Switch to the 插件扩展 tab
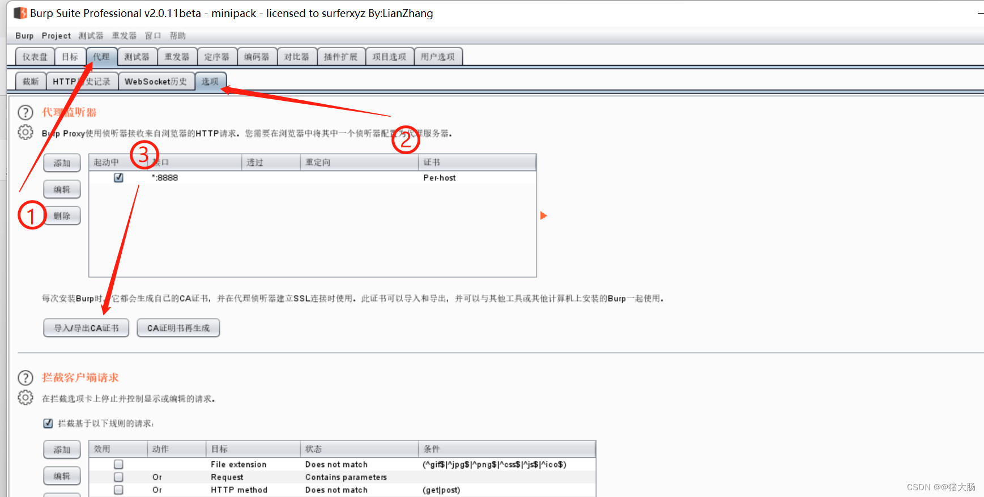The height and width of the screenshot is (497, 984). click(340, 57)
